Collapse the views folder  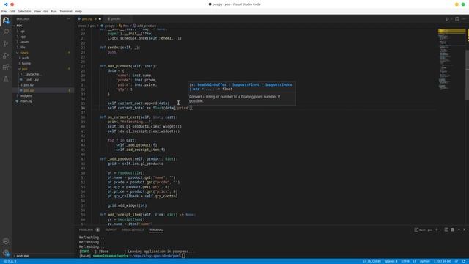tap(22, 53)
